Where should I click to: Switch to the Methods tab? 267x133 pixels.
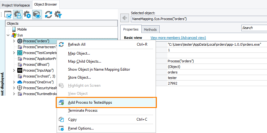(x=150, y=30)
